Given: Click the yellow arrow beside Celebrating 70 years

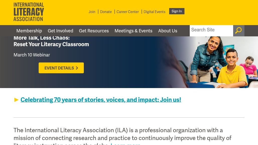Looking at the screenshot, I should [17, 100].
